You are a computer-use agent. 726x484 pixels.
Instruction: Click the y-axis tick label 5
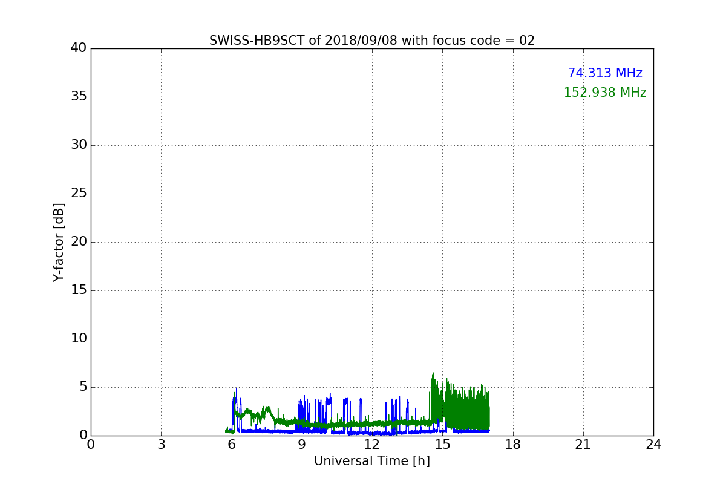click(x=83, y=387)
